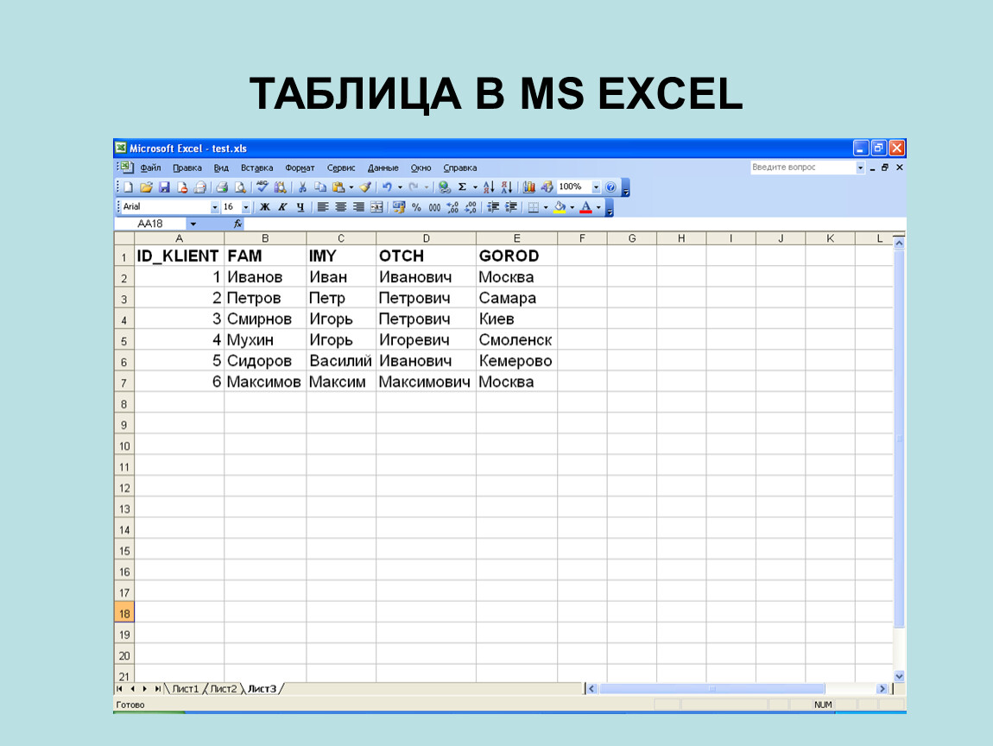Click the Permission icon in toolbar
This screenshot has width=993, height=746.
[182, 187]
